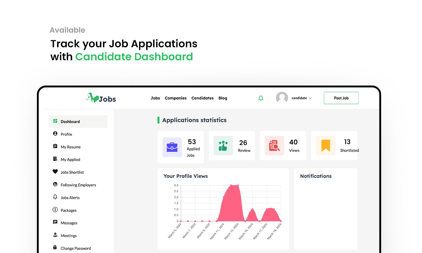This screenshot has height=253, width=422.
Task: Click the candidate avatar picture
Action: point(282,98)
